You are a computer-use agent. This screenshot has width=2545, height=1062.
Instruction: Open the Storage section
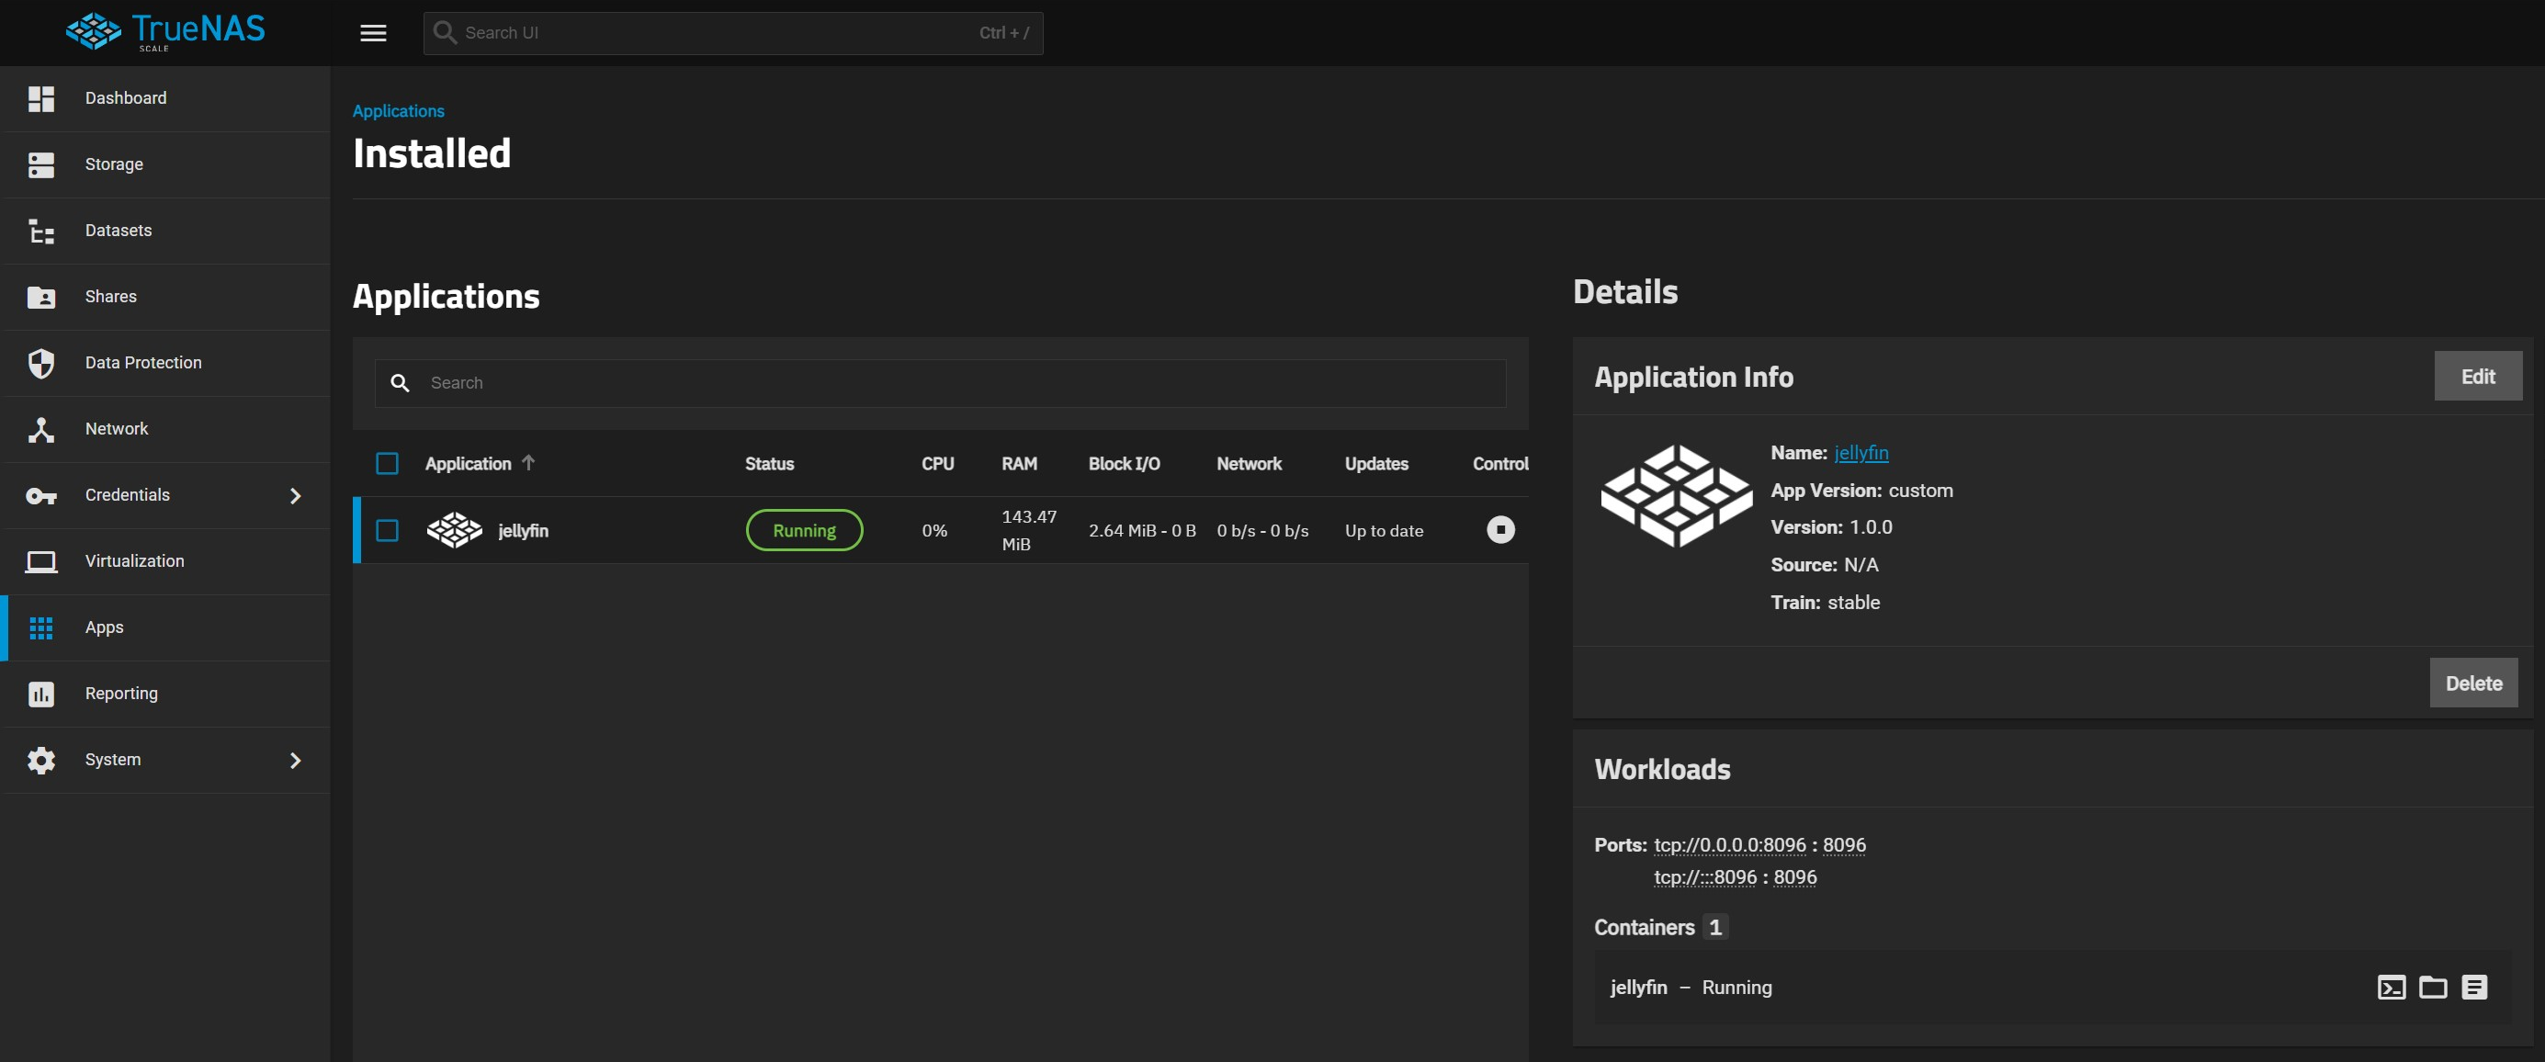click(x=114, y=164)
